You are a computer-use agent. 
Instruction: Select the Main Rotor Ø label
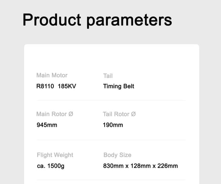55,114
